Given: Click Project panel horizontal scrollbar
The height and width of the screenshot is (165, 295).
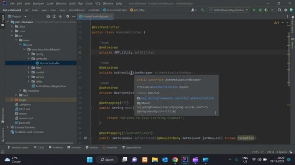Looking at the screenshot, I should click(x=39, y=143).
